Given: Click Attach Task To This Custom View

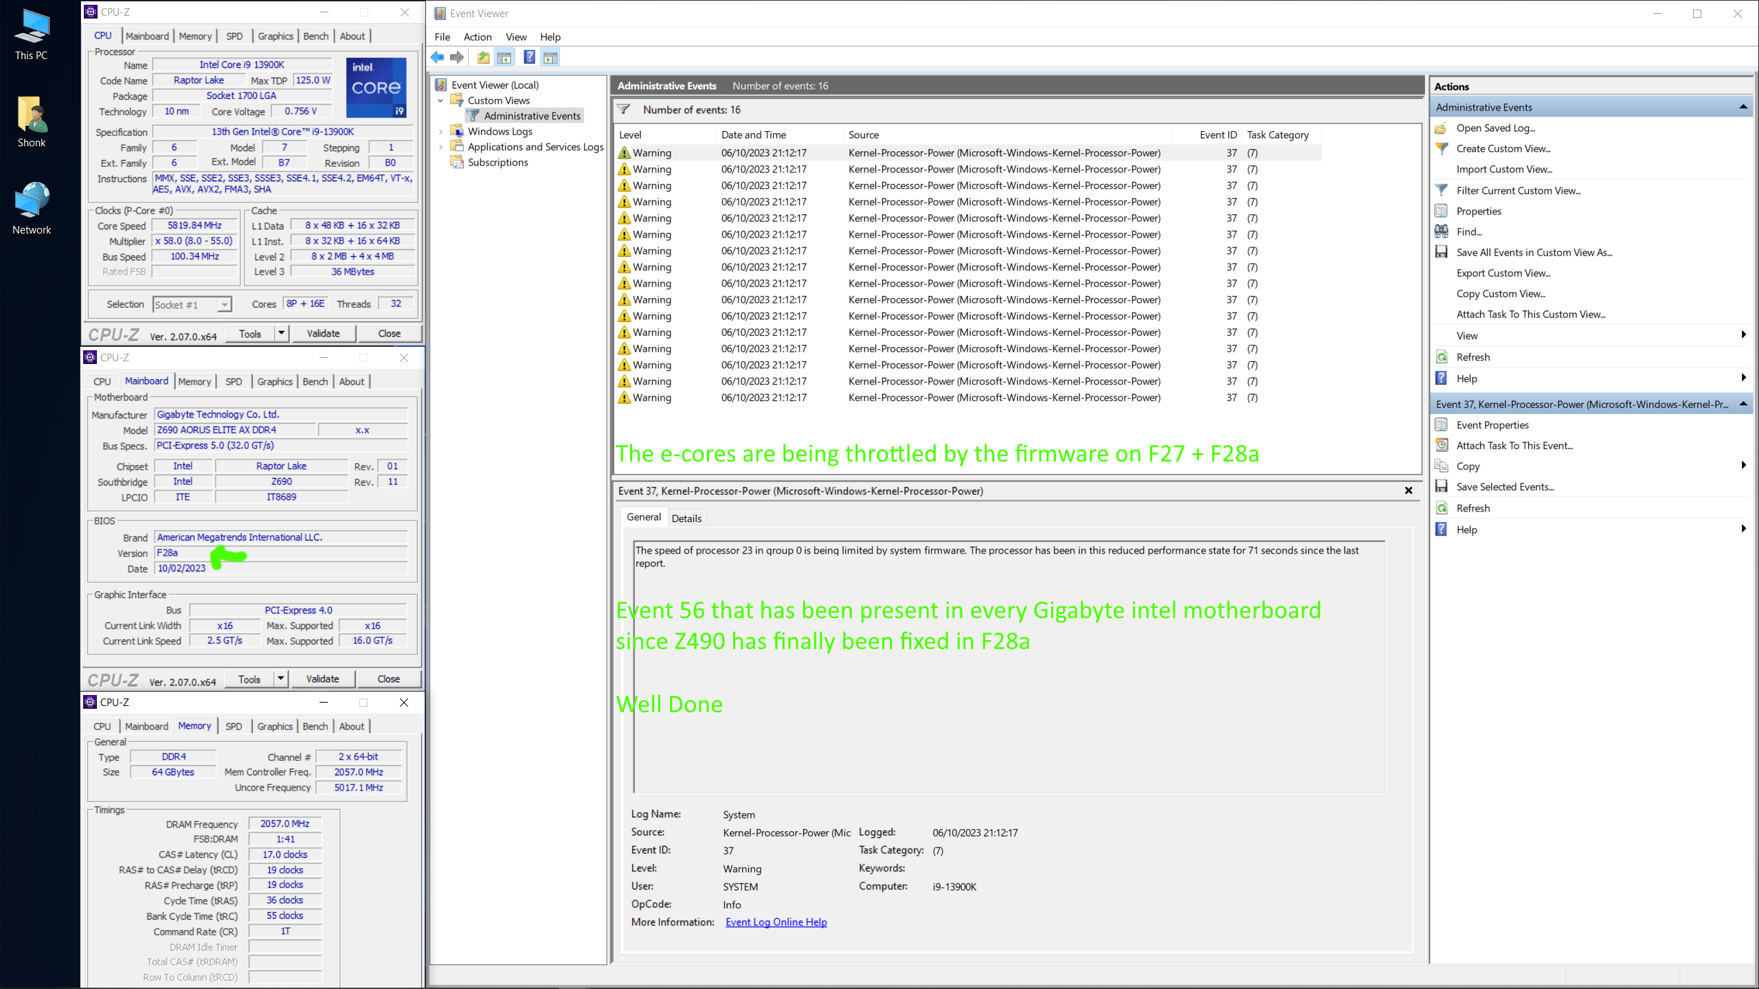Looking at the screenshot, I should [x=1531, y=314].
